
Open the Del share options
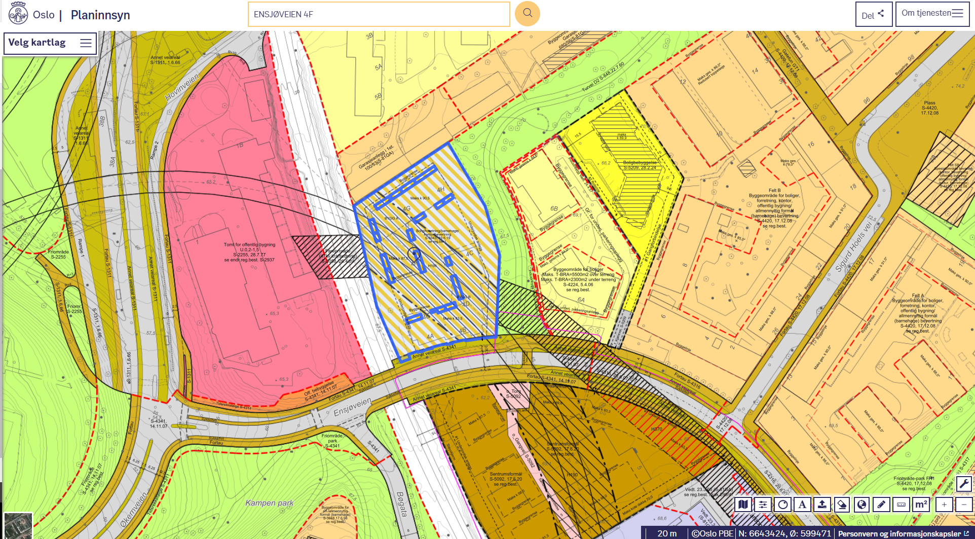873,15
